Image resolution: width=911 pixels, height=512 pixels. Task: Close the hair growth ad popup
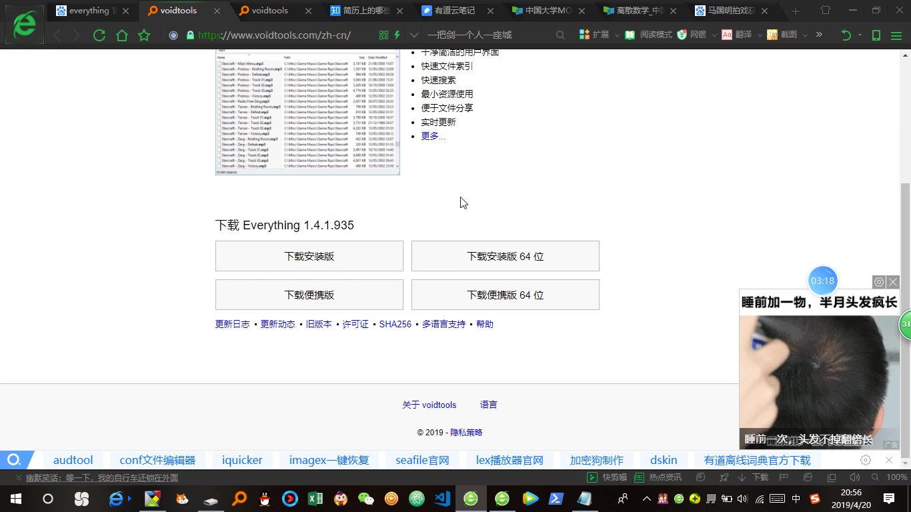pyautogui.click(x=894, y=282)
